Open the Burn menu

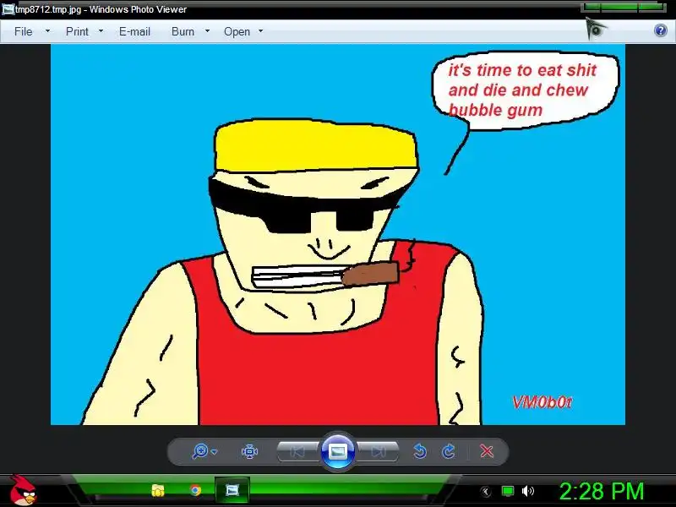click(x=183, y=31)
